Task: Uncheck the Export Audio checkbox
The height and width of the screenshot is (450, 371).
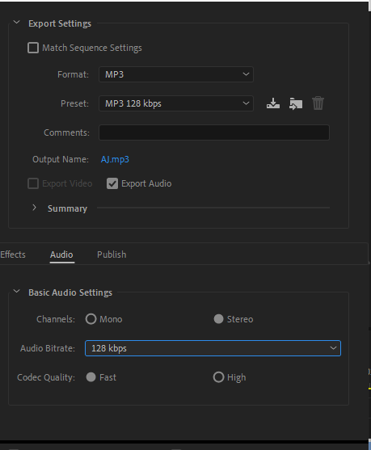Action: (112, 183)
